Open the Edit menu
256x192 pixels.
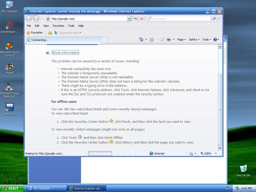click(37, 26)
